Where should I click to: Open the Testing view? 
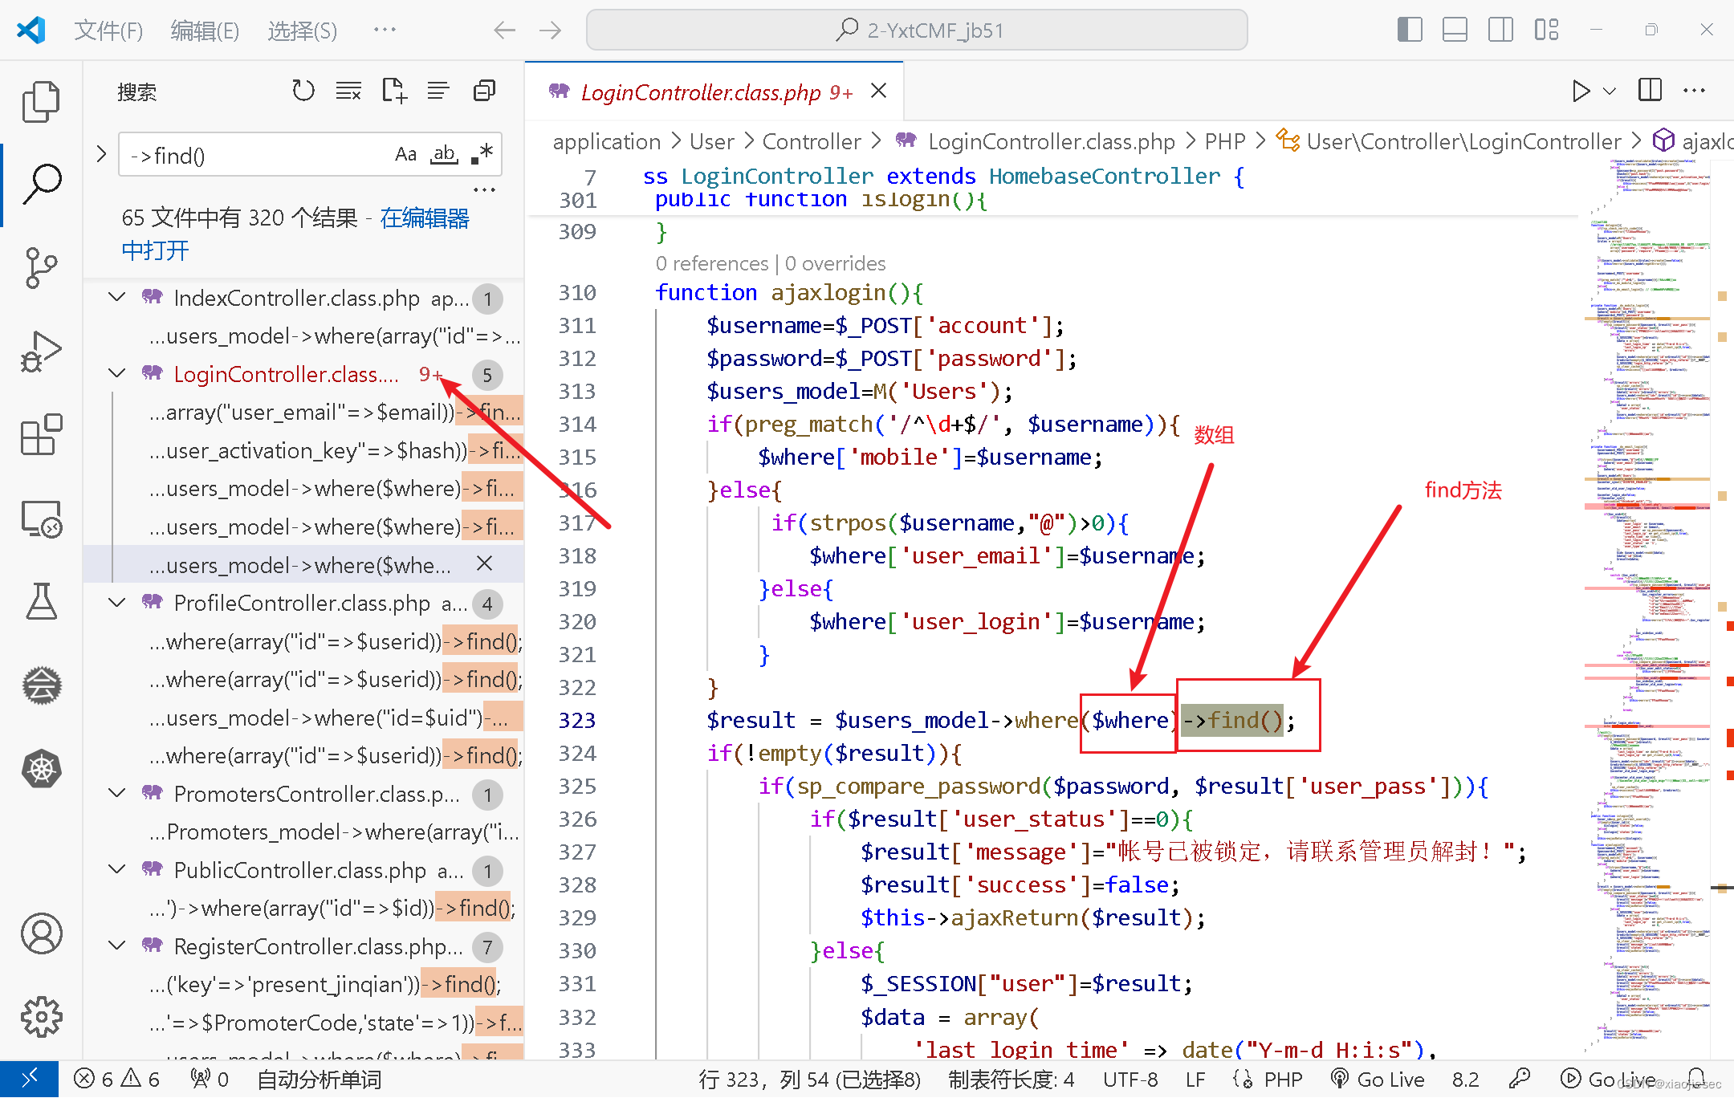(x=41, y=602)
